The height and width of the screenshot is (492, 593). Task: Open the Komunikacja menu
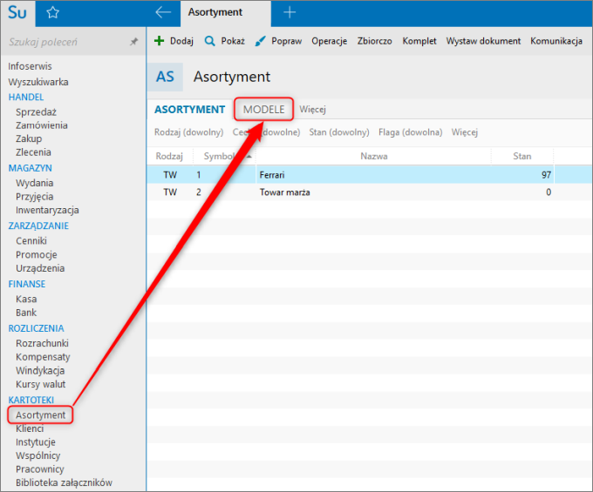point(556,41)
